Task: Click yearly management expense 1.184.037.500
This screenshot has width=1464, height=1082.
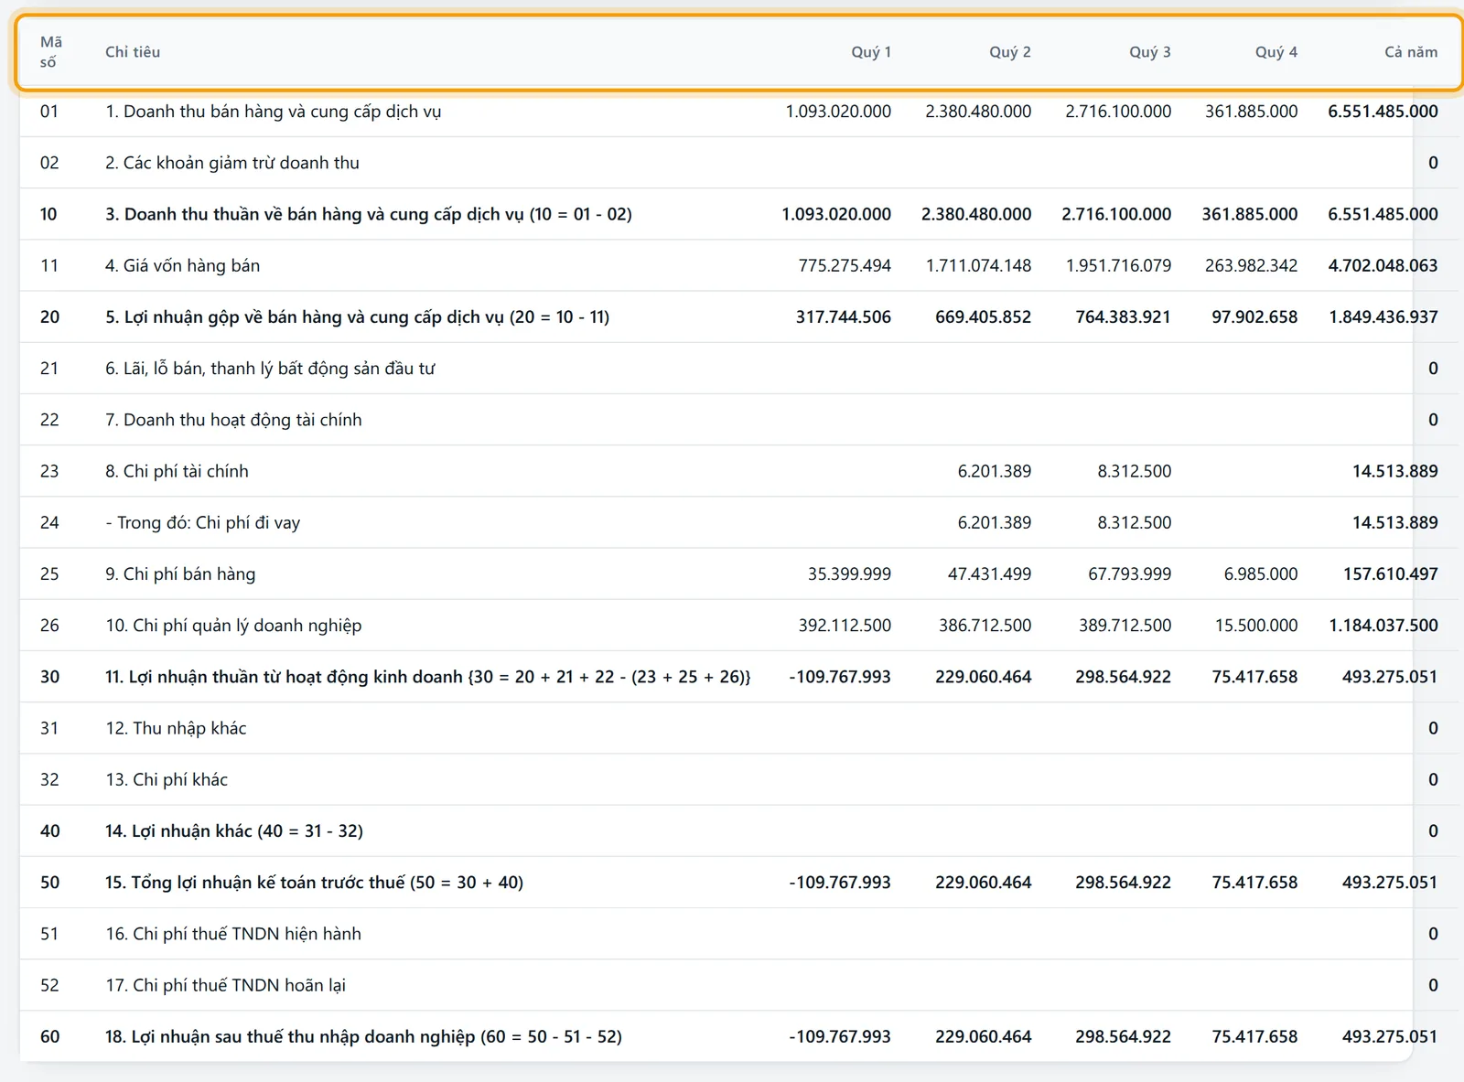Action: 1383,626
